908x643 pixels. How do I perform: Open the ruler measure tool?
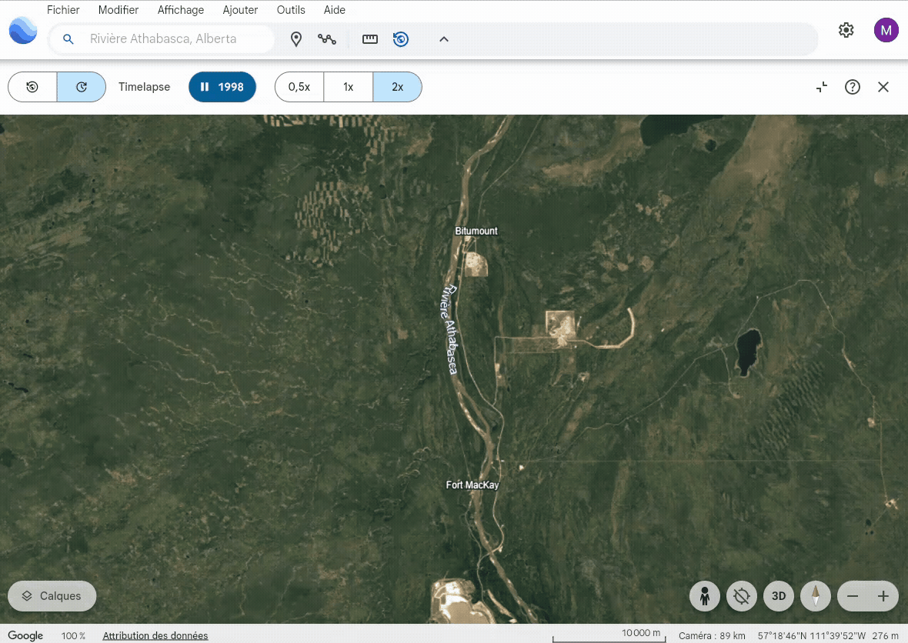point(370,39)
